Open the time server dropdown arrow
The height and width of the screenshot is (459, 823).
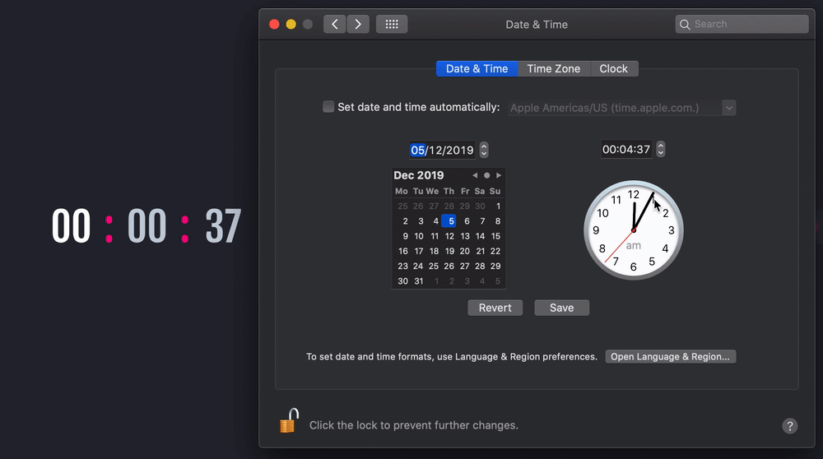(x=728, y=108)
